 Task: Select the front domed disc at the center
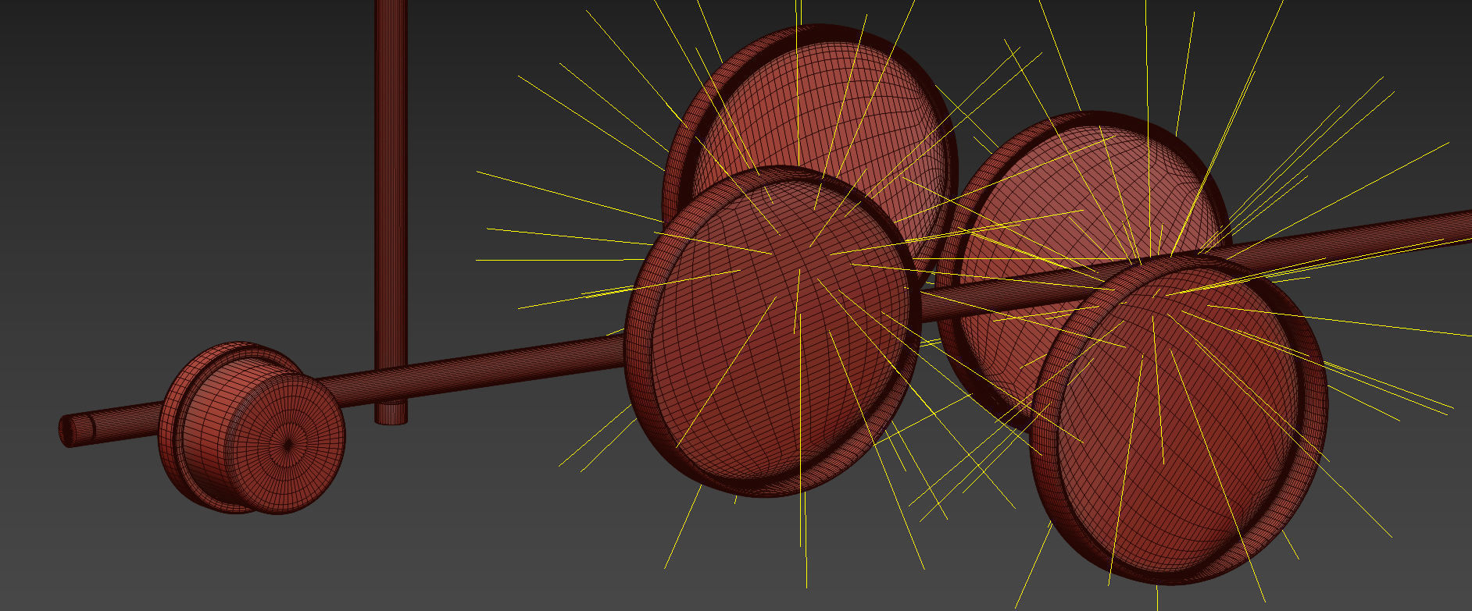click(x=774, y=332)
